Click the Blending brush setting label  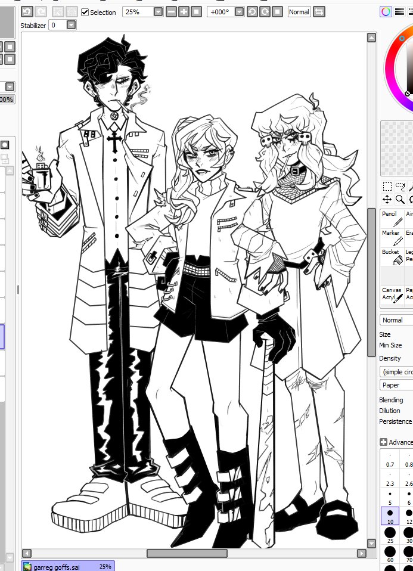point(391,400)
